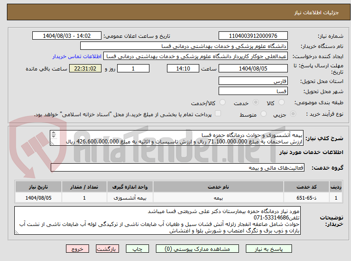Click the resize grip of توضیحات خریدار box
351x261 pixels.
tap(17, 232)
